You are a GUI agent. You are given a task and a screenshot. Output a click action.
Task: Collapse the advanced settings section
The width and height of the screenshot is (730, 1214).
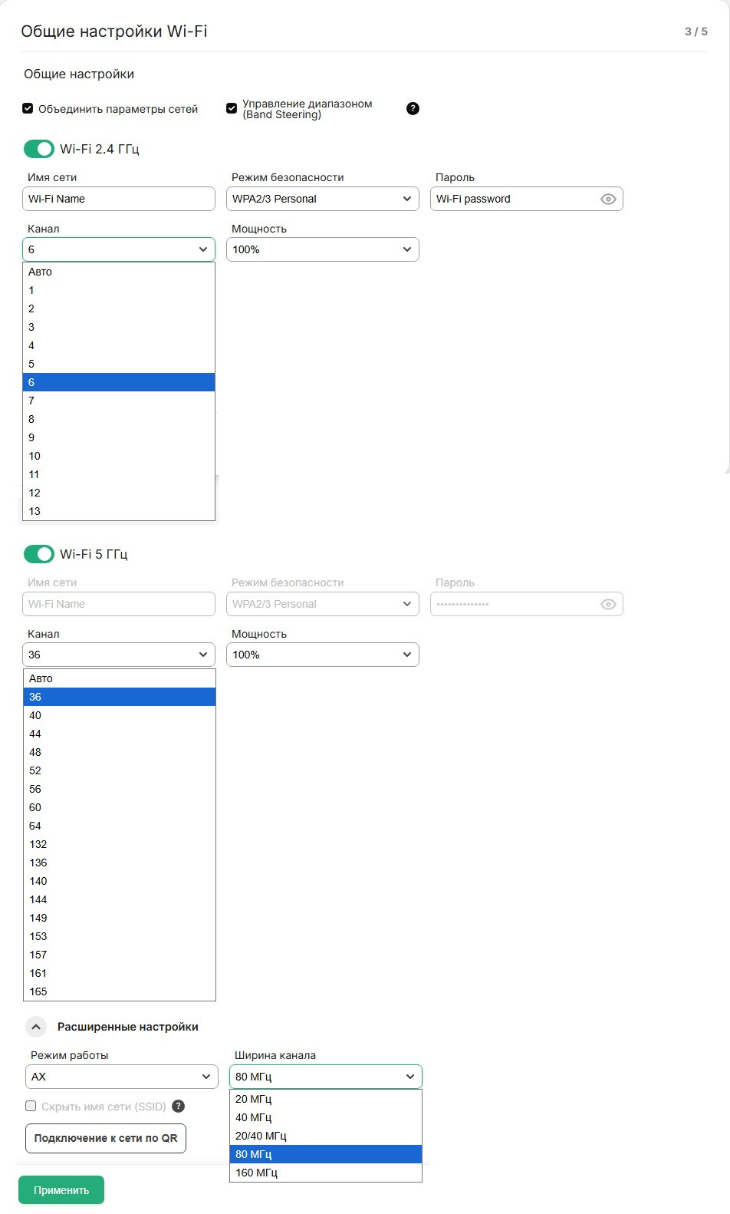pos(36,1027)
